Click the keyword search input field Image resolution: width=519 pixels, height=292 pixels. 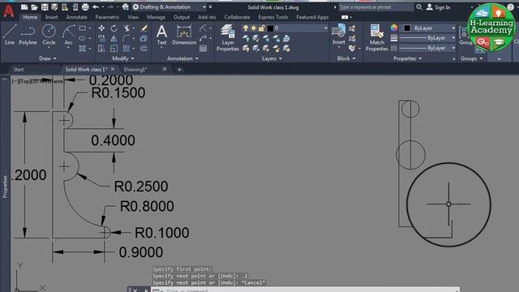coord(376,7)
